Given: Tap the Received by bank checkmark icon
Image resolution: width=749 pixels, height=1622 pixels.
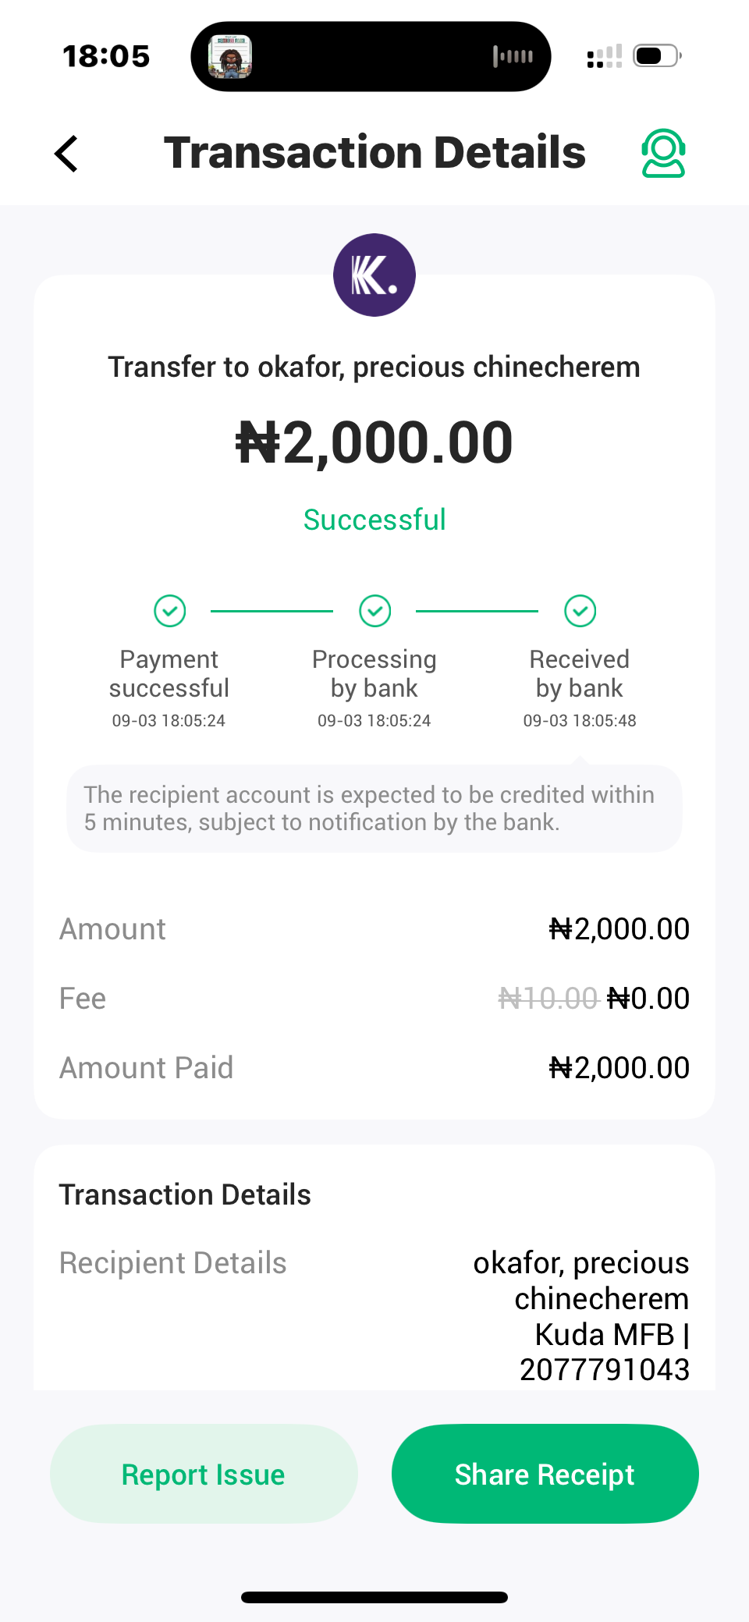Looking at the screenshot, I should [580, 611].
